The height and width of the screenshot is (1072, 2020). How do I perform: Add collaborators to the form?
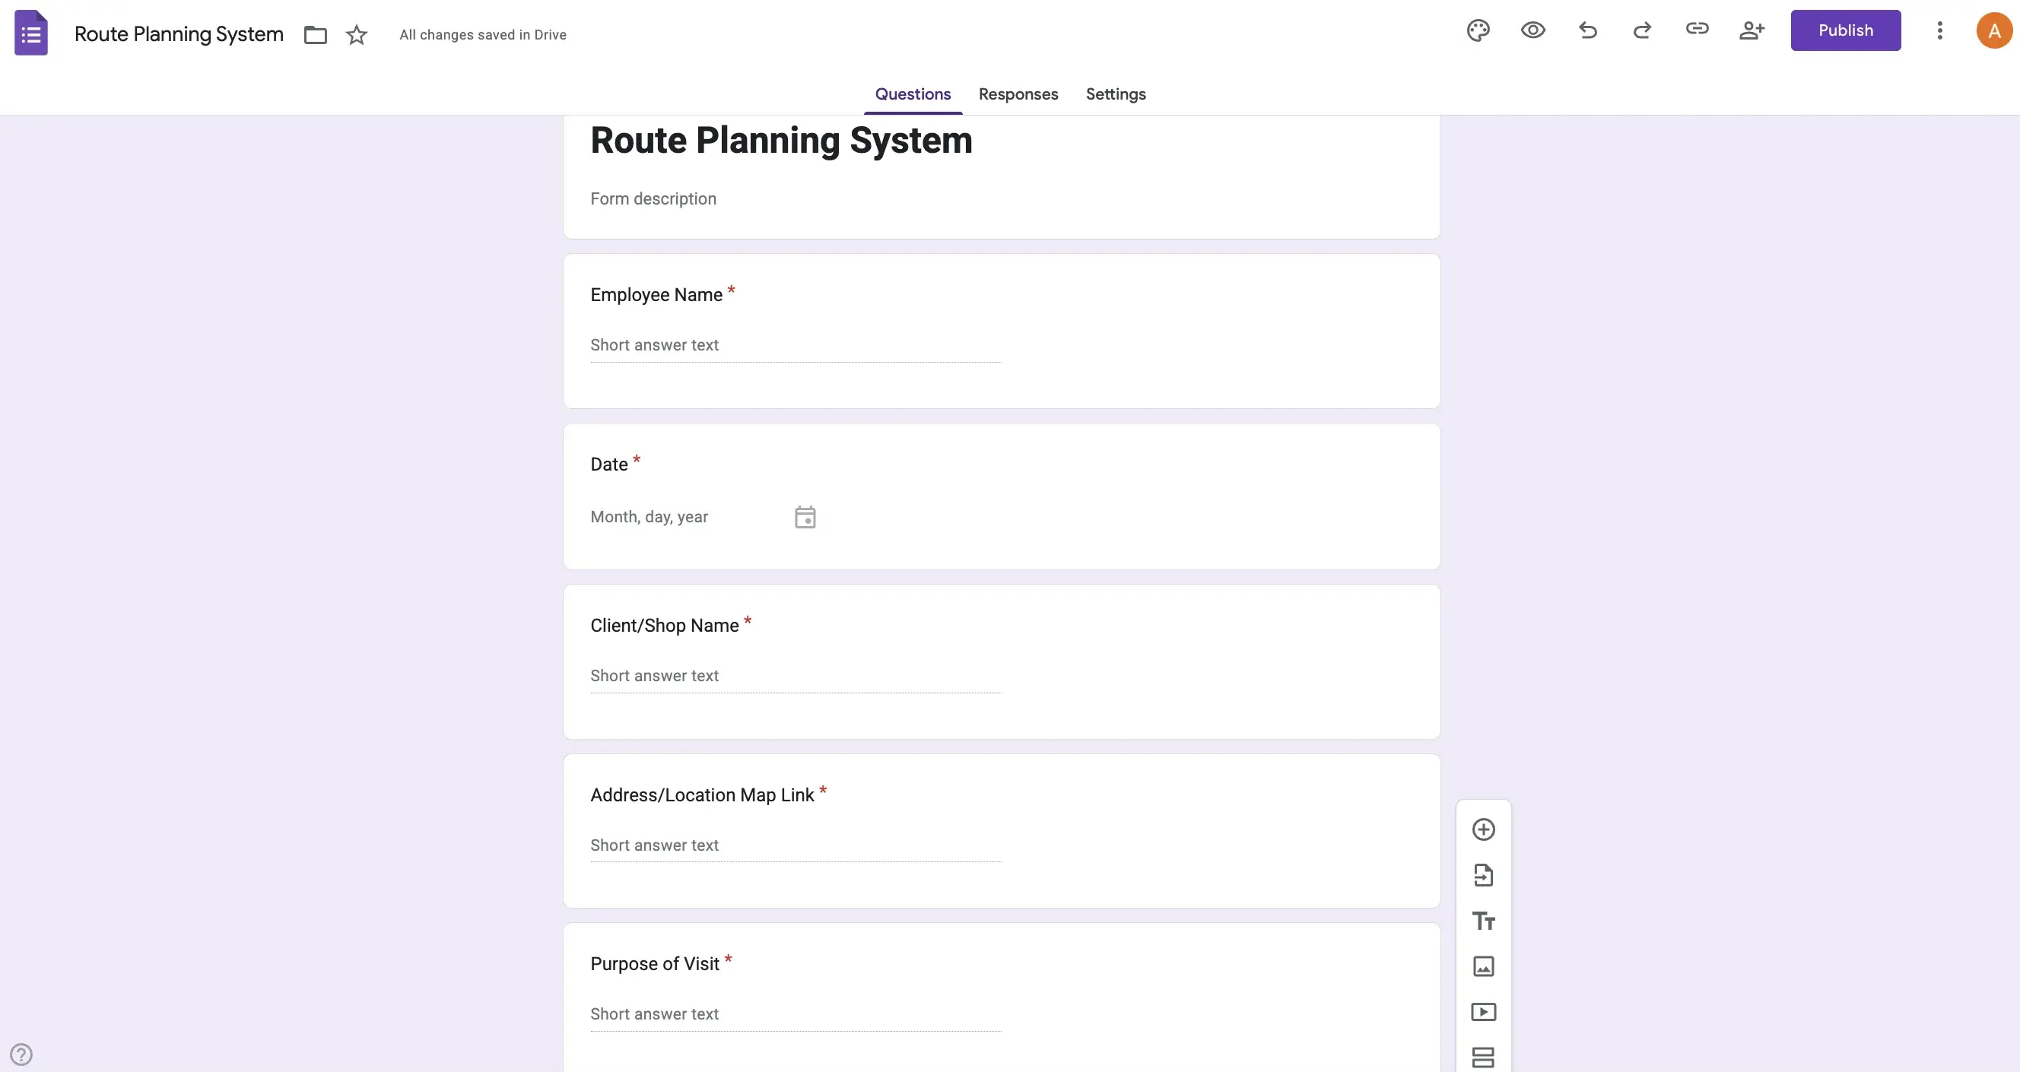(x=1752, y=30)
